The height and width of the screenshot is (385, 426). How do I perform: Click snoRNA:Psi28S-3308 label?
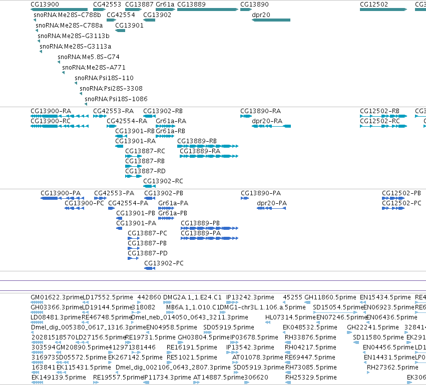tap(111, 89)
